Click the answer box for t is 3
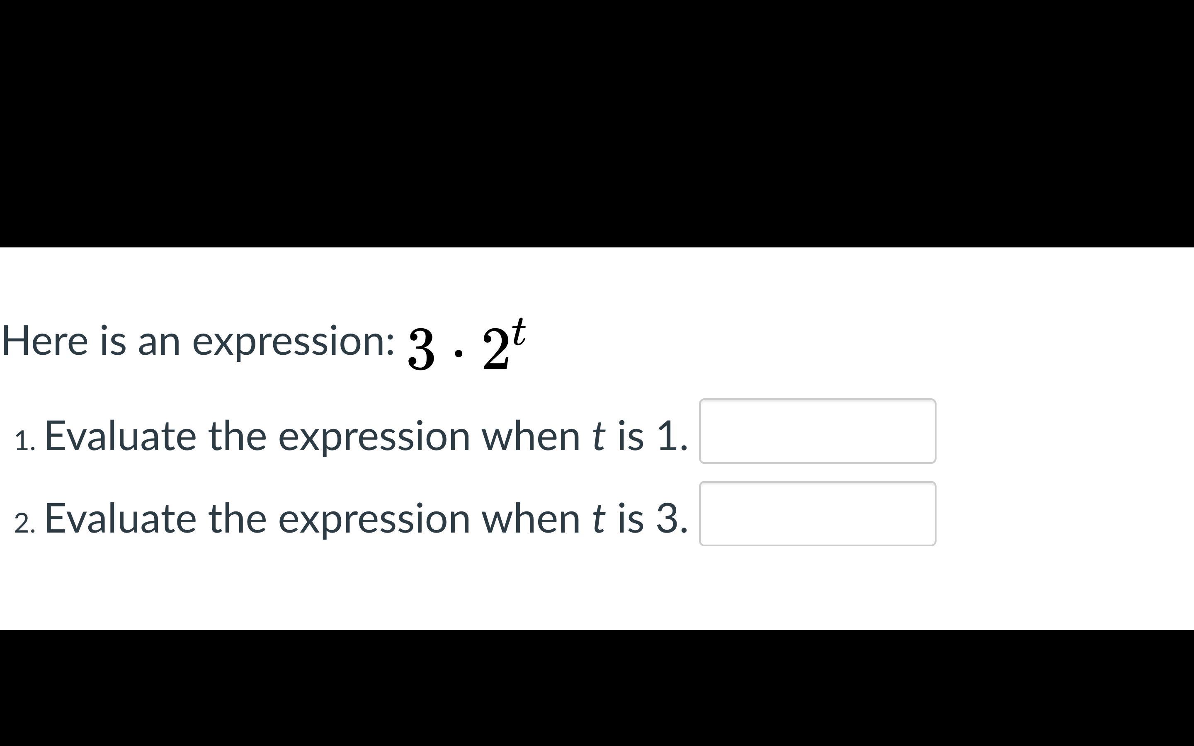Viewport: 1194px width, 746px height. point(817,513)
